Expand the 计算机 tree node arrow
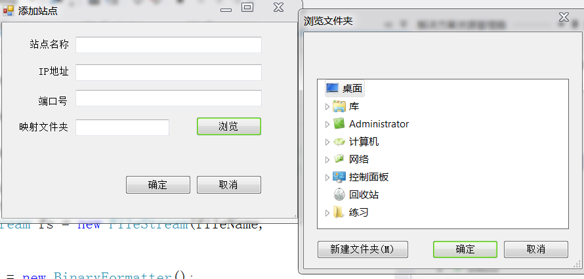The width and height of the screenshot is (584, 279). coord(327,142)
